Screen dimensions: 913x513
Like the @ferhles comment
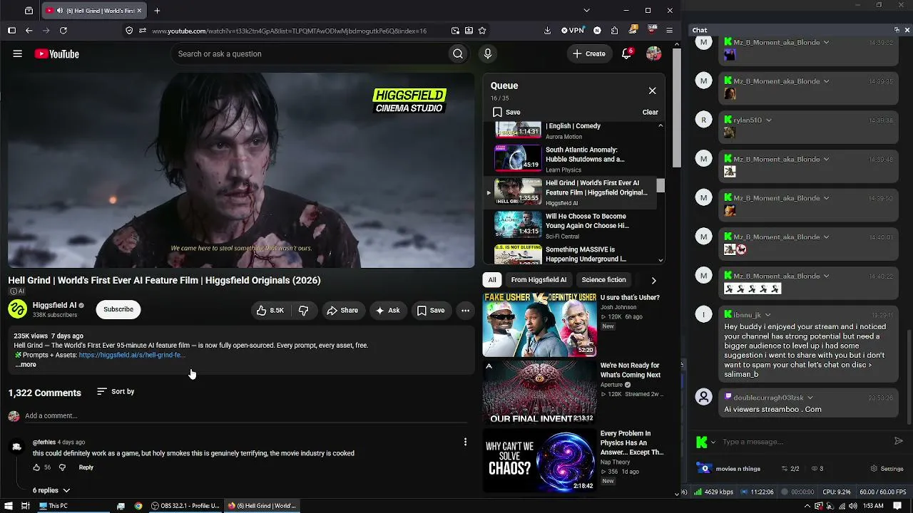coord(36,467)
